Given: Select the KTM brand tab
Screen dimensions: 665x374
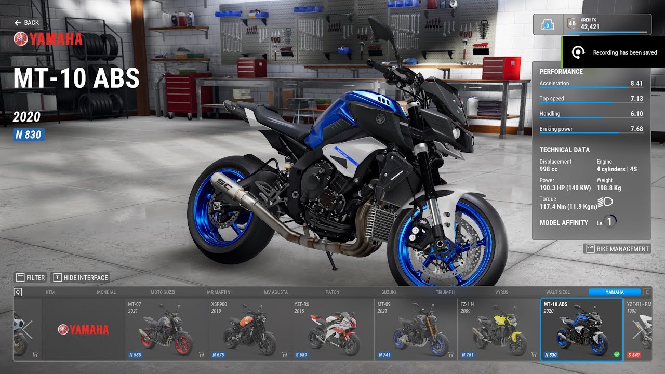Looking at the screenshot, I should 50,292.
